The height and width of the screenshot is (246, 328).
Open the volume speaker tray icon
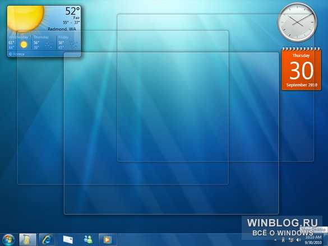tap(298, 240)
